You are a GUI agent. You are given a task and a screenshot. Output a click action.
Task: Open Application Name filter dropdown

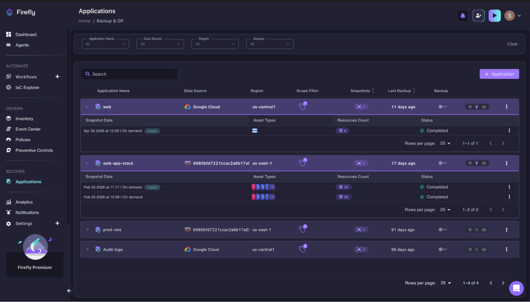click(105, 44)
